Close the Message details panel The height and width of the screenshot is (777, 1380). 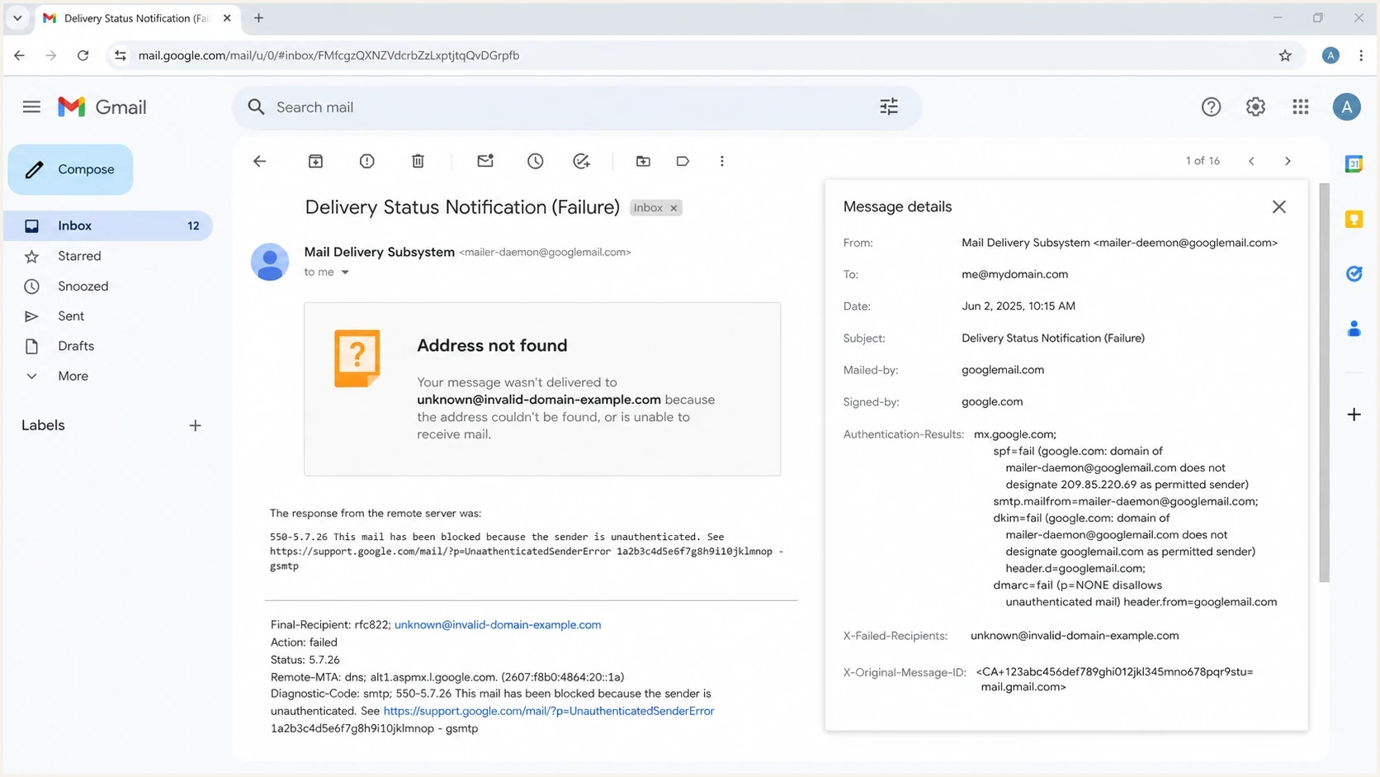click(x=1278, y=206)
